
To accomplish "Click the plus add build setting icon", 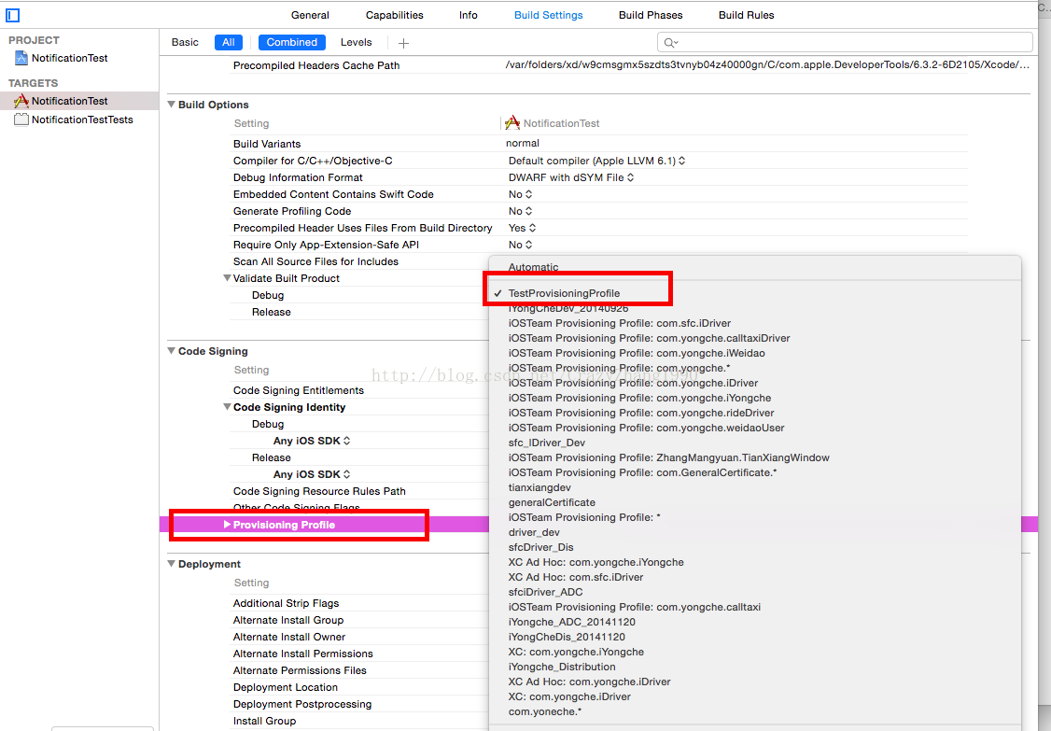I will click(403, 43).
